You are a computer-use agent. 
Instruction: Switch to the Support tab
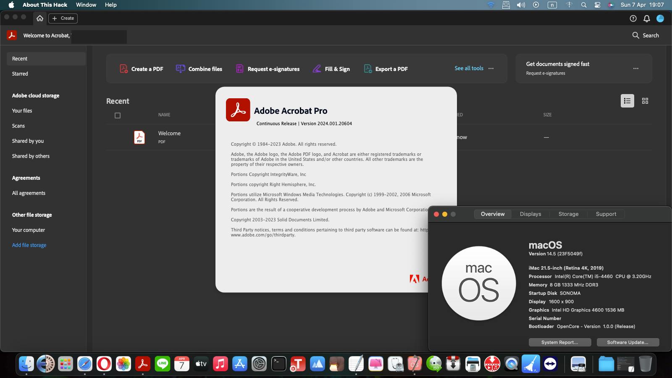click(x=606, y=214)
